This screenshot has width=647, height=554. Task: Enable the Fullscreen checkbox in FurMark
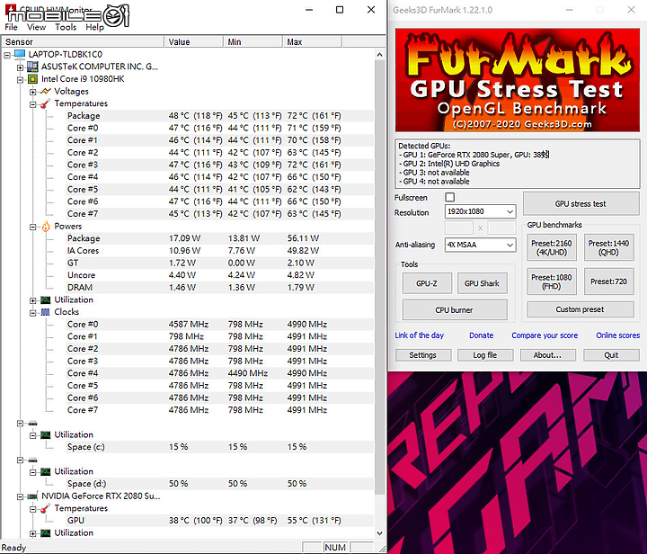[450, 197]
